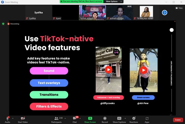
Task: Open Reactions in the toolbar
Action: tap(134, 118)
